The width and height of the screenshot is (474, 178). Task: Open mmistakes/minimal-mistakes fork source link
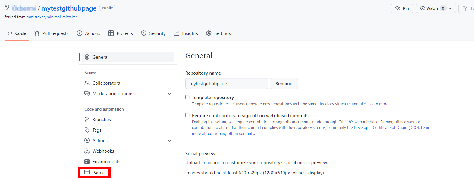coord(52,17)
